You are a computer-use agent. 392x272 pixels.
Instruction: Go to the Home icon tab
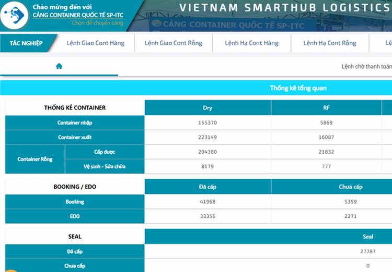click(x=59, y=66)
